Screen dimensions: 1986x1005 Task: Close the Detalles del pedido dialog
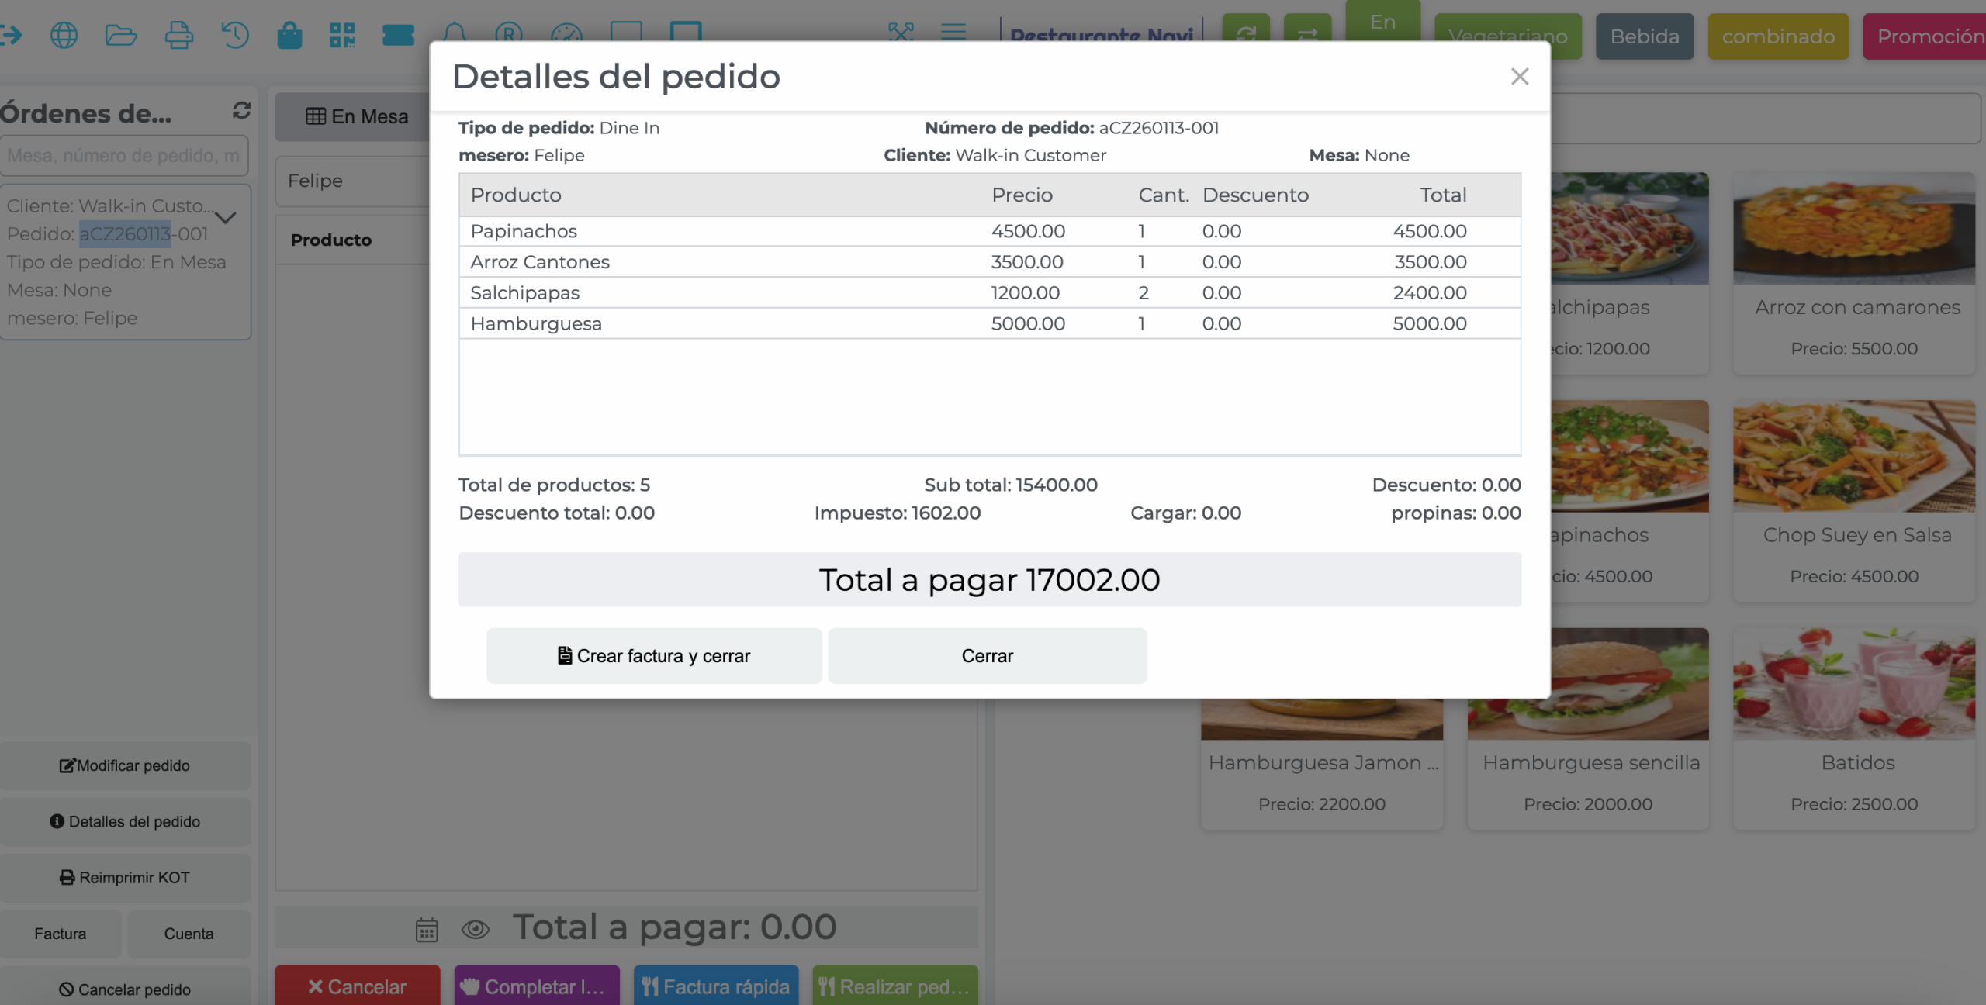pos(1519,77)
